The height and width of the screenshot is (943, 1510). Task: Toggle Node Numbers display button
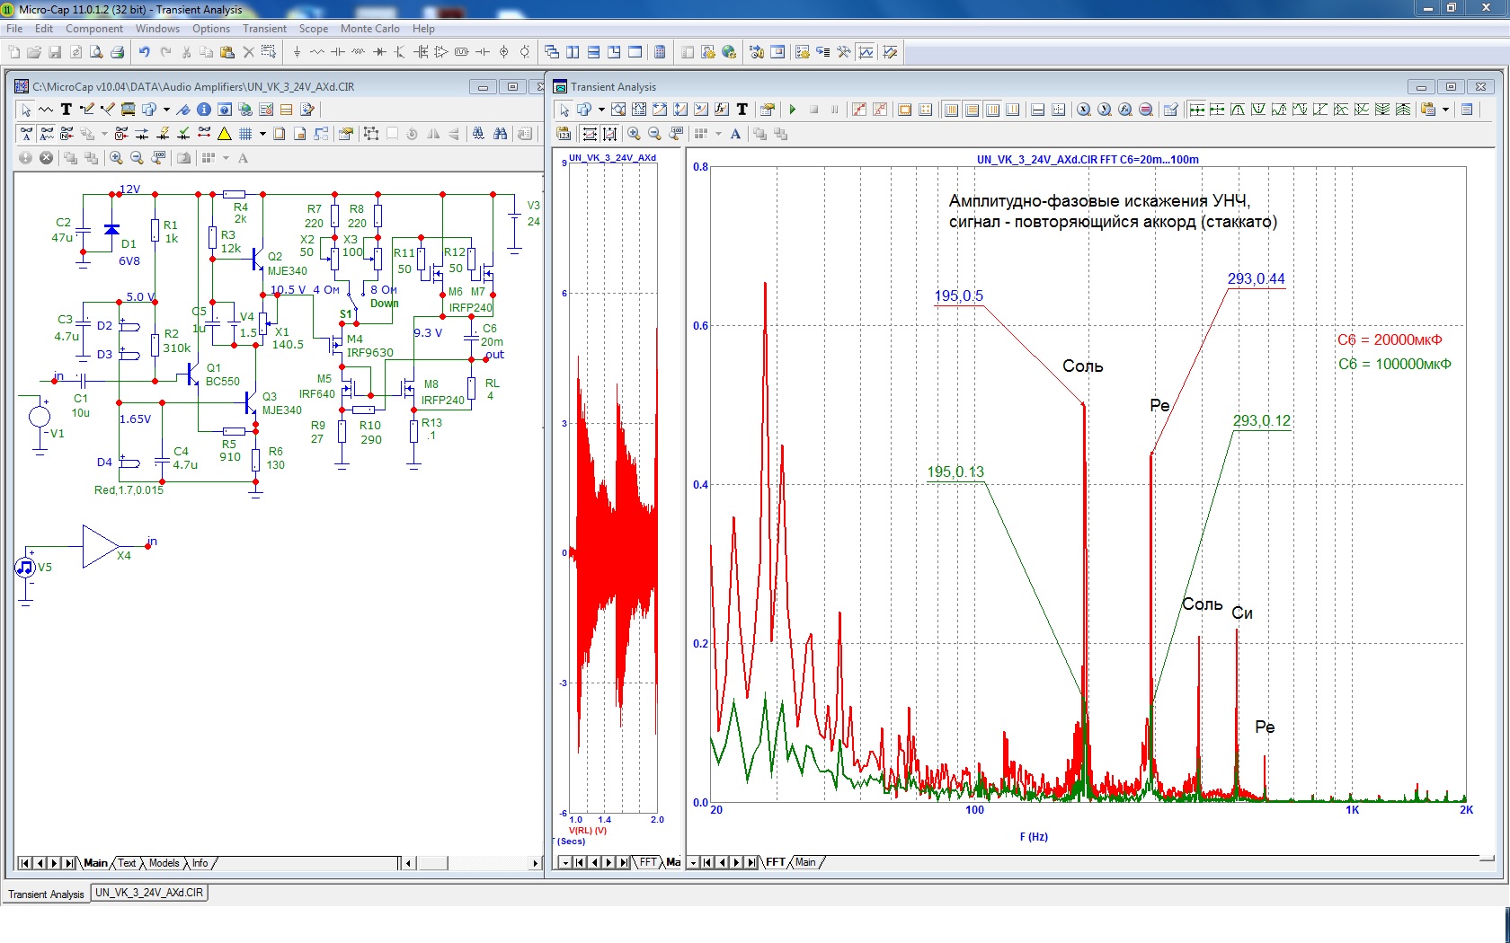(67, 134)
